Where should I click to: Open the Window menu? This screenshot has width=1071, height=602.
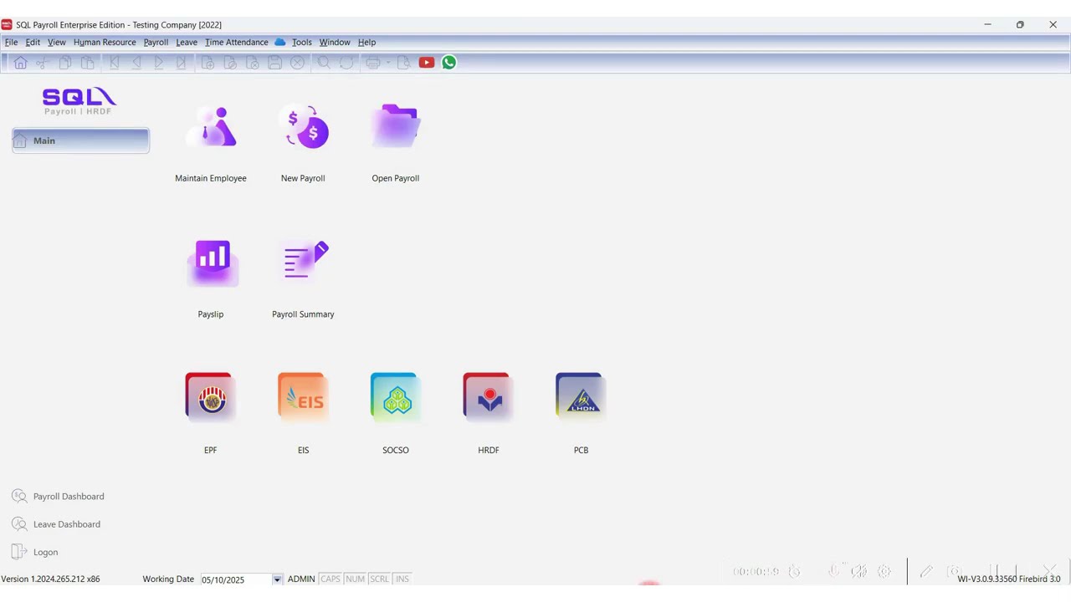tap(335, 42)
